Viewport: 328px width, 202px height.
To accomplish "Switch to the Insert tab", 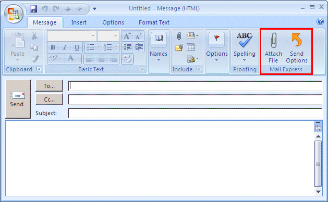I will [x=79, y=22].
